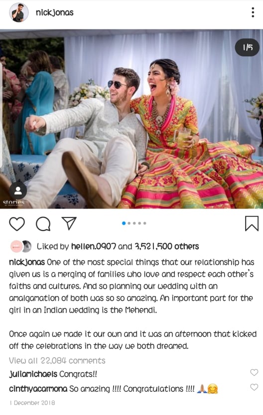Open juliamichaels commenter profile
The image size is (263, 415).
point(33,374)
